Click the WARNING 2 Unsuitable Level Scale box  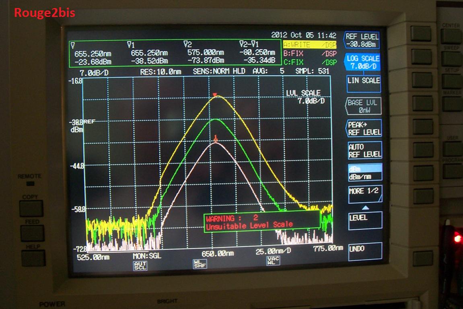(261, 222)
